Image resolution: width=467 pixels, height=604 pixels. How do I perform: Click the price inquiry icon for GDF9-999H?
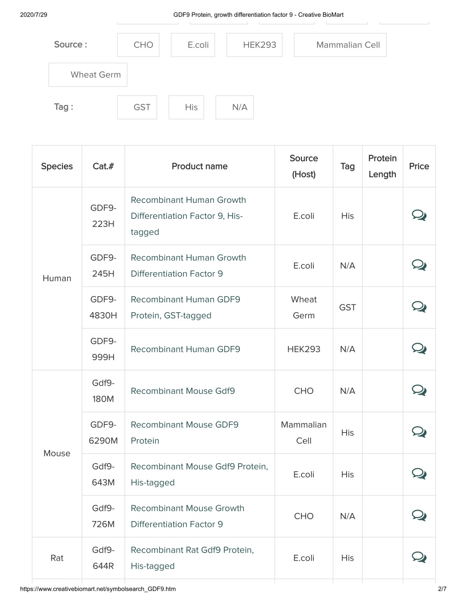point(419,349)
